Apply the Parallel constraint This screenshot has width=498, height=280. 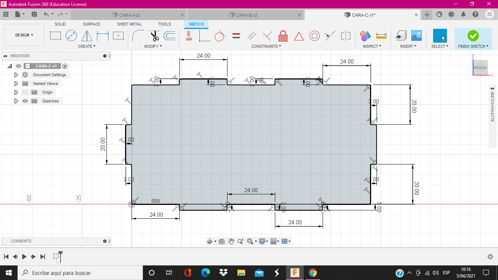252,36
